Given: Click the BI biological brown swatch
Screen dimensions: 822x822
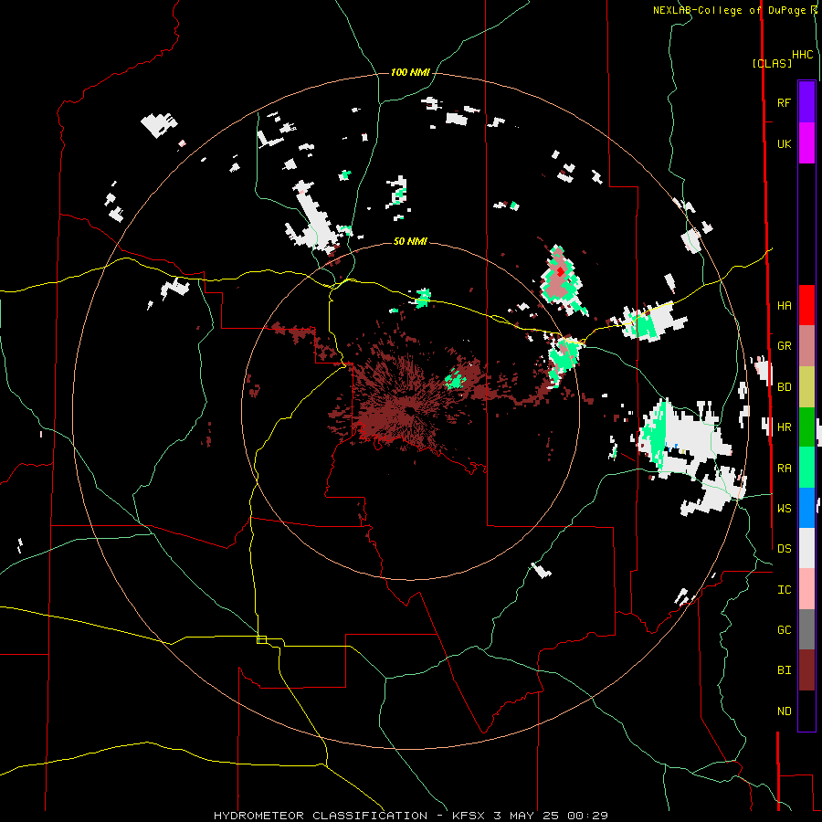Looking at the screenshot, I should [806, 670].
